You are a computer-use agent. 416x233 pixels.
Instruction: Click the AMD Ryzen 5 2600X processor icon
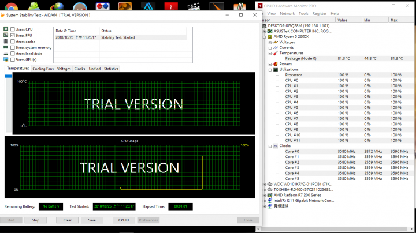coord(270,37)
